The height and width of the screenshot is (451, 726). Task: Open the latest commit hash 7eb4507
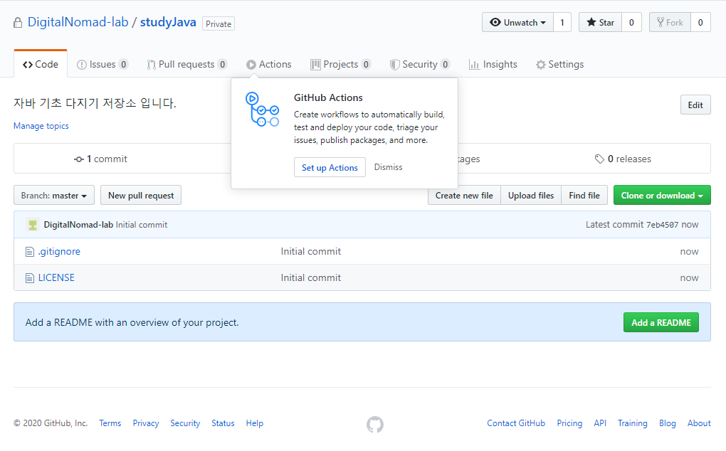click(x=662, y=225)
